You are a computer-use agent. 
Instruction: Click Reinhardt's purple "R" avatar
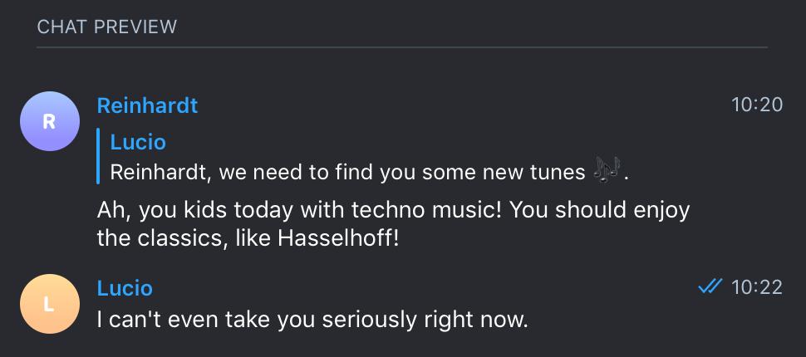tap(49, 121)
